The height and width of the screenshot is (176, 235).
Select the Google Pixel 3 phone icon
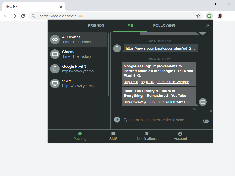point(55,69)
